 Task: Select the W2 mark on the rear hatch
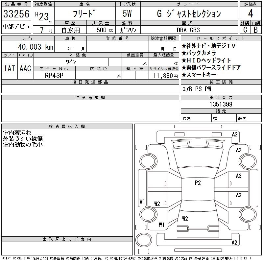pos(185,218)
